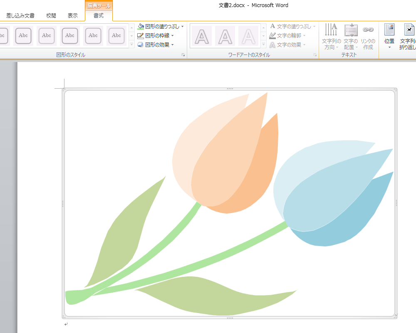Expand the shape styles gallery list
Screen dimensions: 416x333
pos(132,44)
